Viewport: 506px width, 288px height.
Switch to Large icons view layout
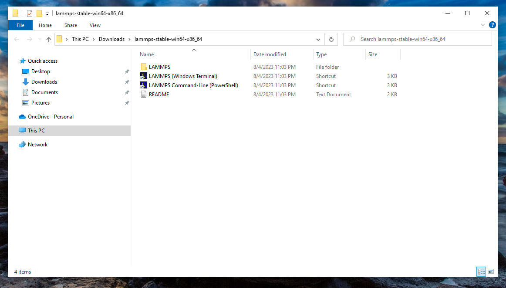(x=491, y=271)
